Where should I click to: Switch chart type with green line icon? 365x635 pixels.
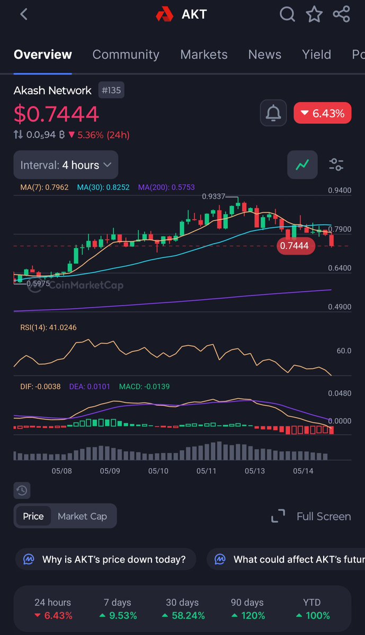[302, 165]
